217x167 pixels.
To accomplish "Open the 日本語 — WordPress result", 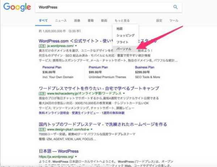I will pyautogui.click(x=59, y=151).
